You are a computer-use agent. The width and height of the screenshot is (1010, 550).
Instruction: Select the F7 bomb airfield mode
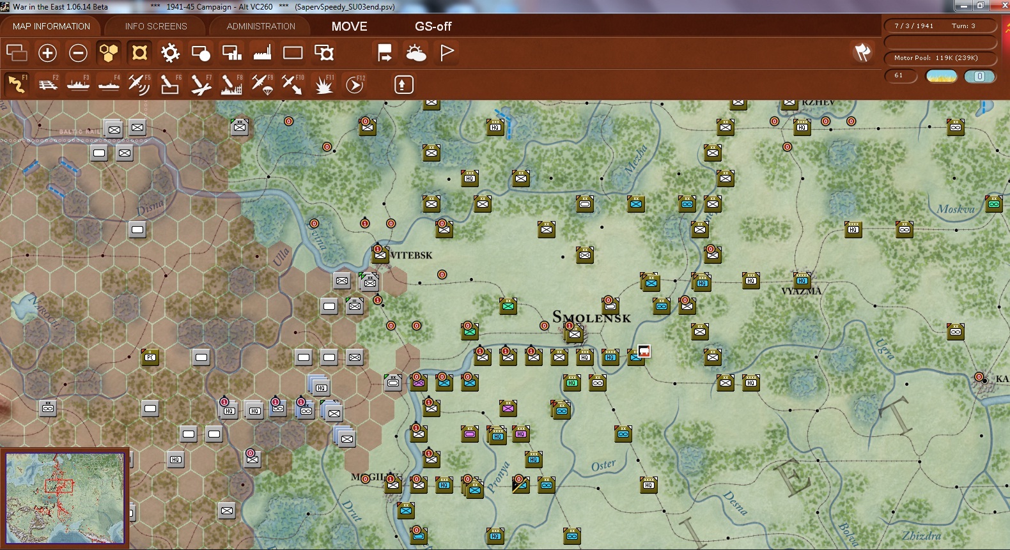(201, 84)
